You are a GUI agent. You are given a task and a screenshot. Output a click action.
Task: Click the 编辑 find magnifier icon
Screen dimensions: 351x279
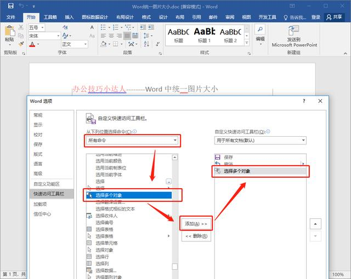[x=260, y=29]
